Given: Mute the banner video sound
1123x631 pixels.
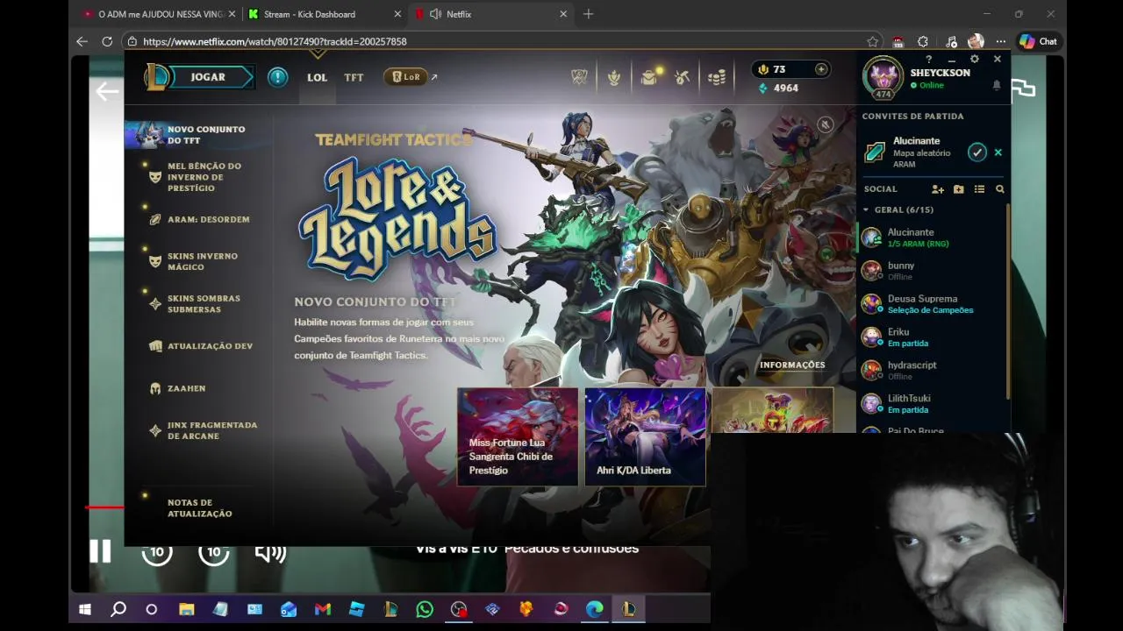Looking at the screenshot, I should tap(826, 125).
